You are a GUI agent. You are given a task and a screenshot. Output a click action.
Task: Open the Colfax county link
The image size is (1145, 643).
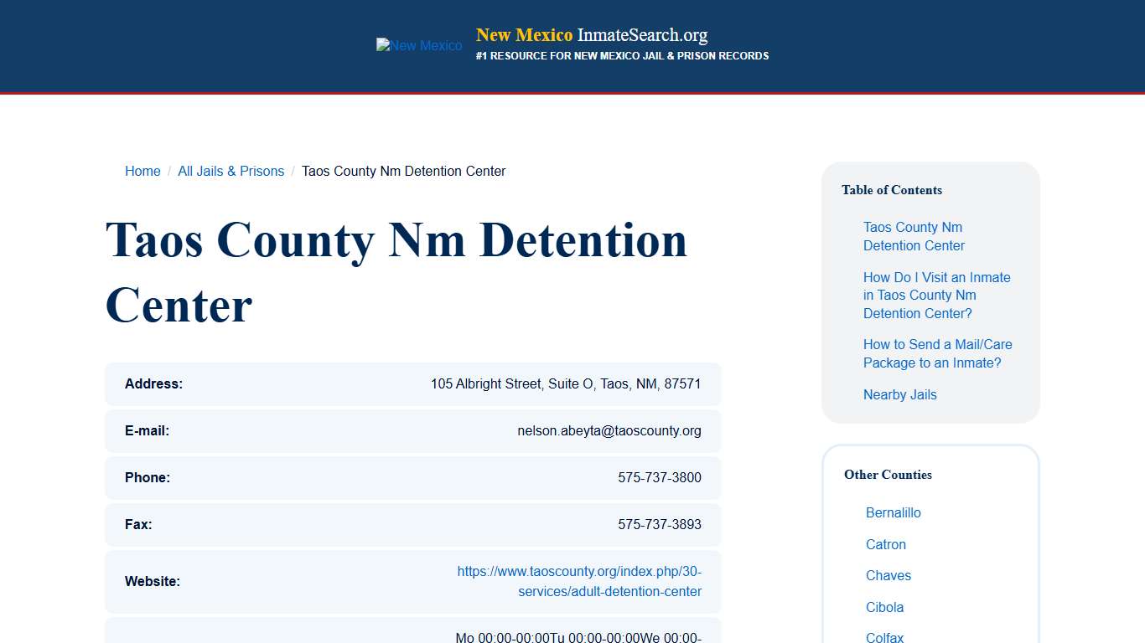click(884, 637)
